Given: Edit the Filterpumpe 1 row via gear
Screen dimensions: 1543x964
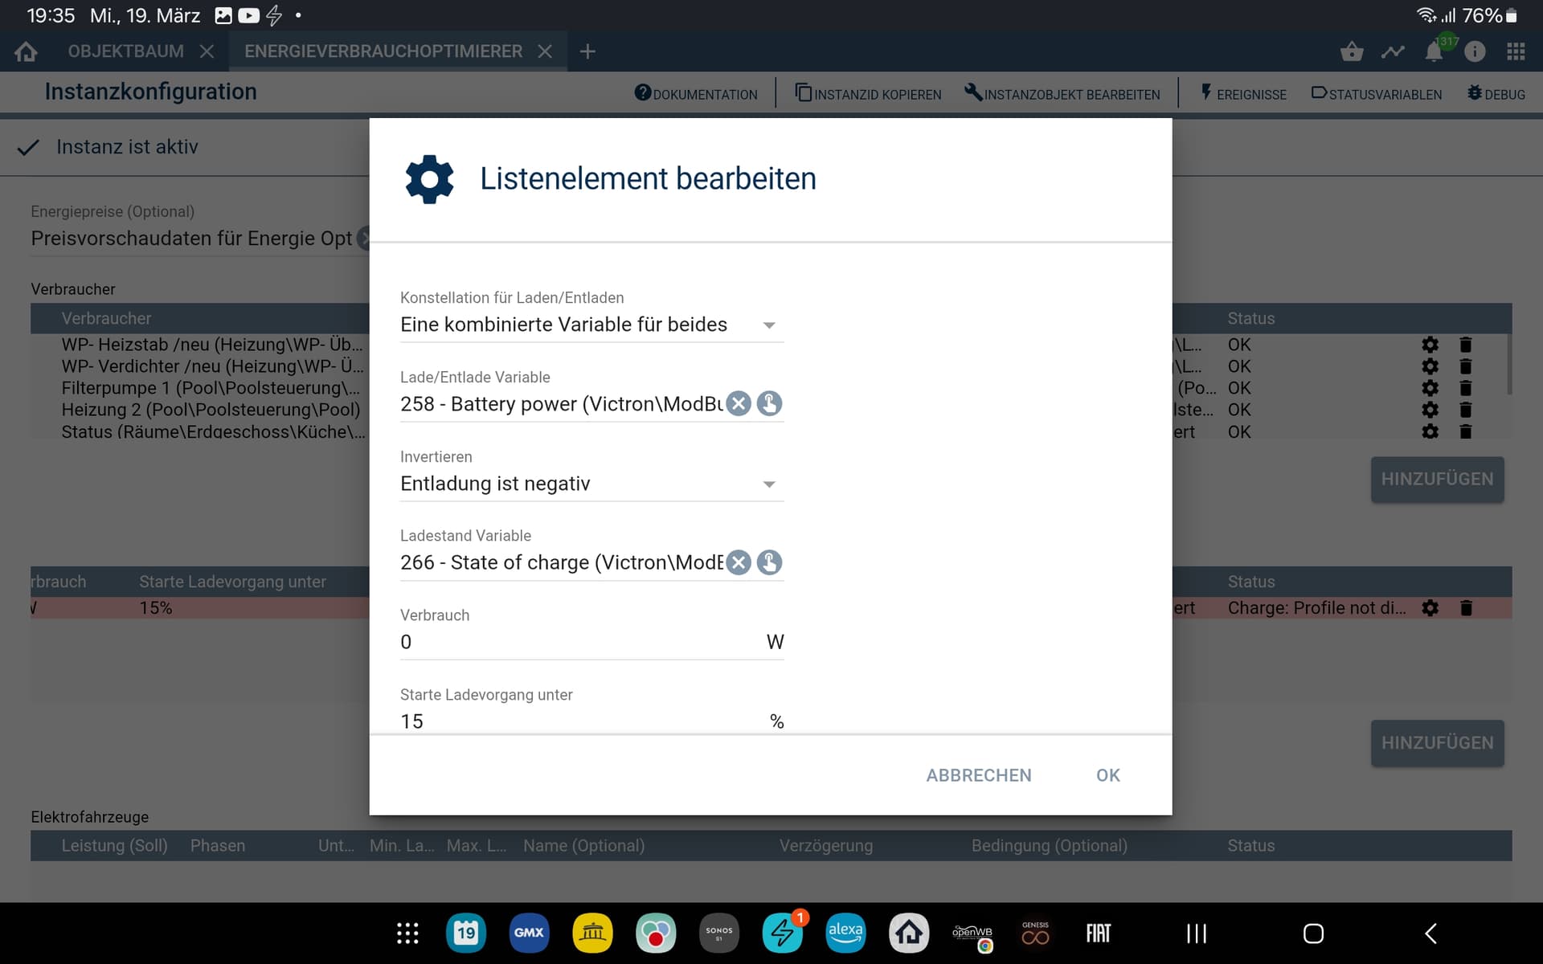Looking at the screenshot, I should [x=1430, y=388].
